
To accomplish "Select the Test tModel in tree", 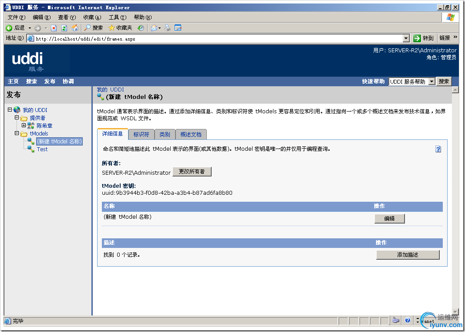I will tap(42, 149).
